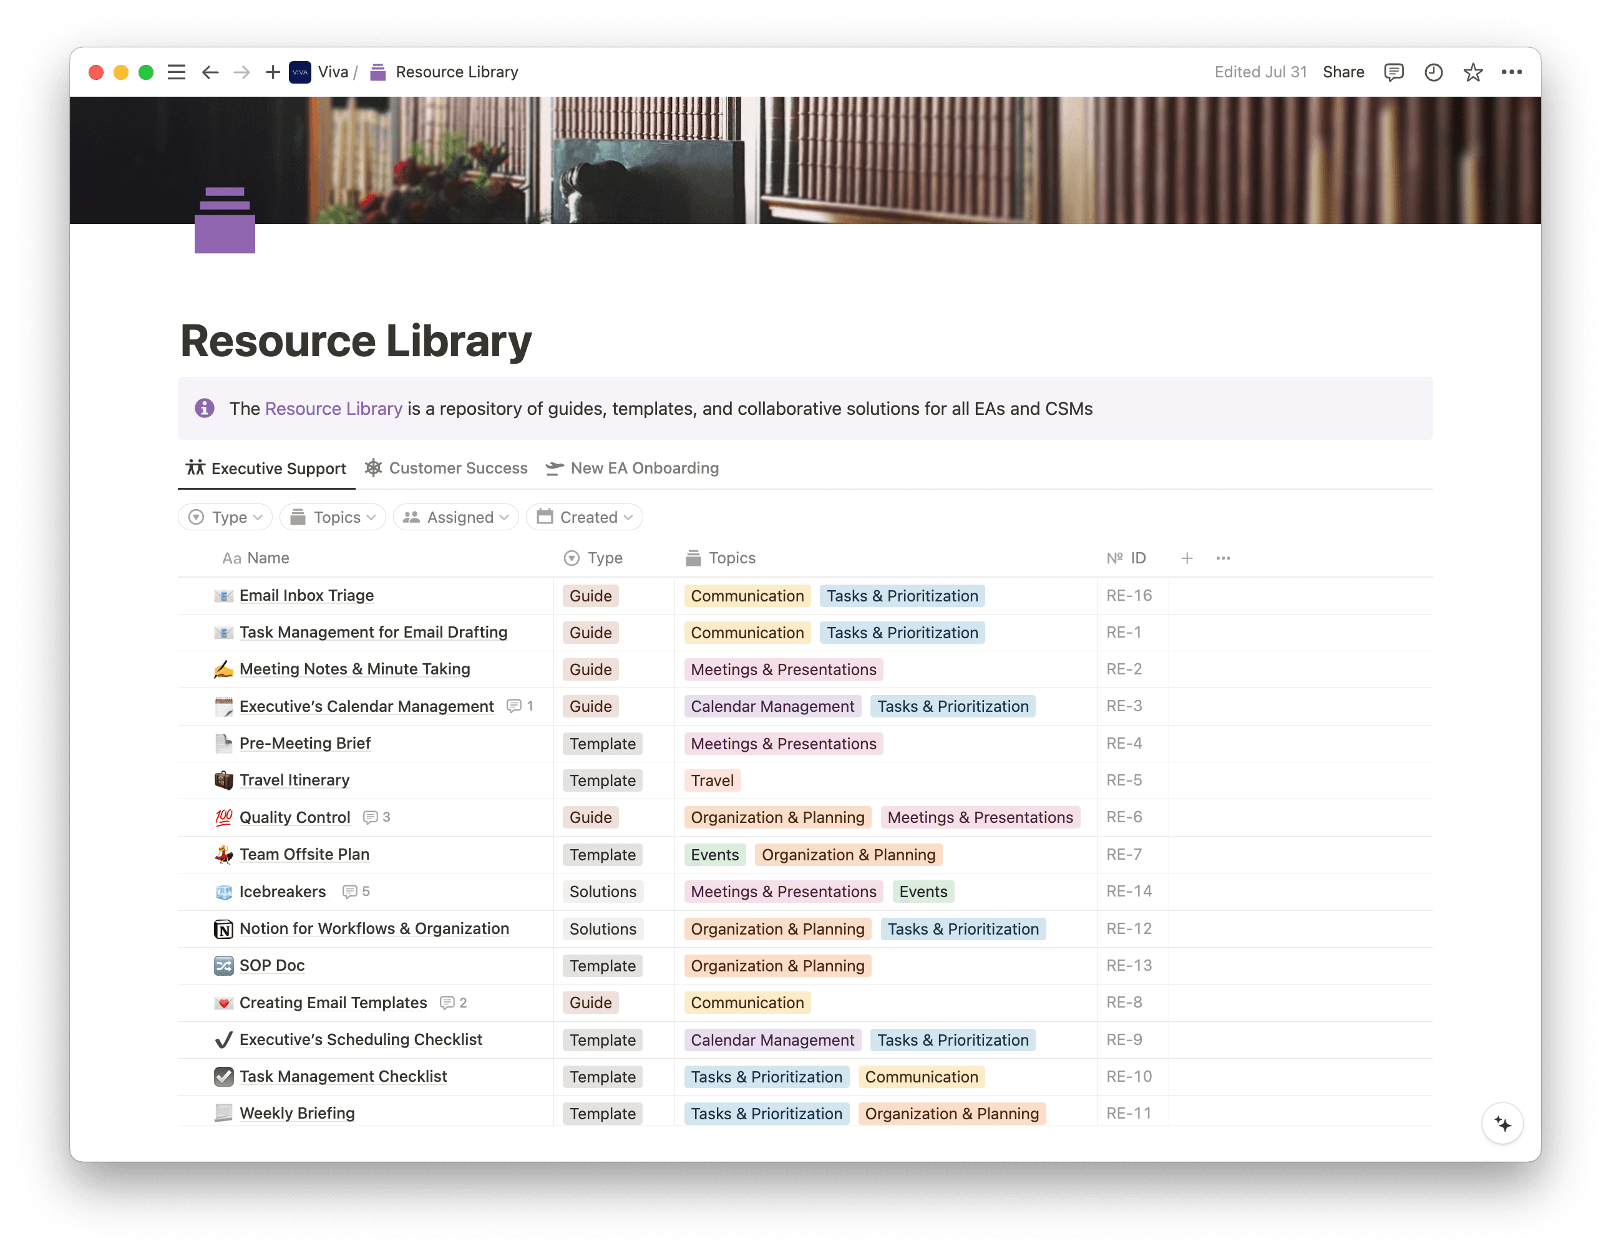Favorite this page using the star icon
The width and height of the screenshot is (1611, 1254).
click(1472, 72)
